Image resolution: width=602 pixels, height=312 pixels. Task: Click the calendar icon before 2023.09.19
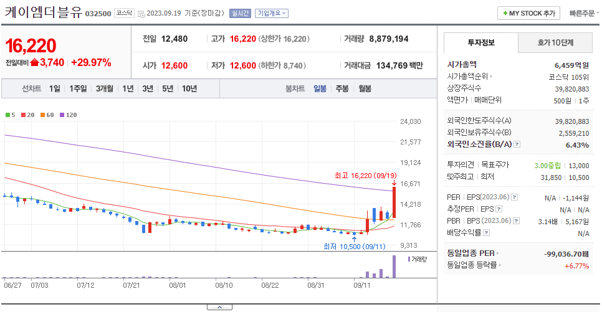pyautogui.click(x=141, y=14)
